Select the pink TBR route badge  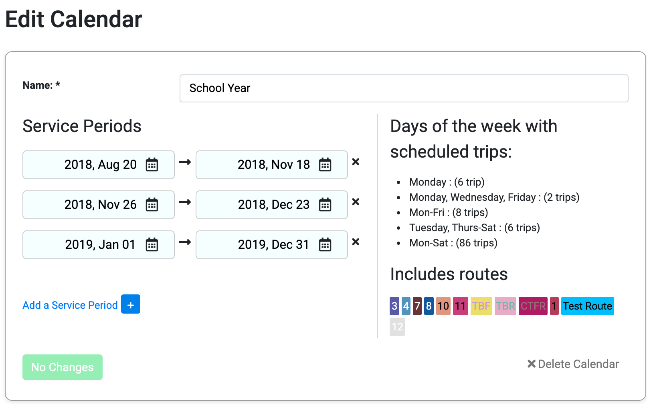pyautogui.click(x=505, y=306)
